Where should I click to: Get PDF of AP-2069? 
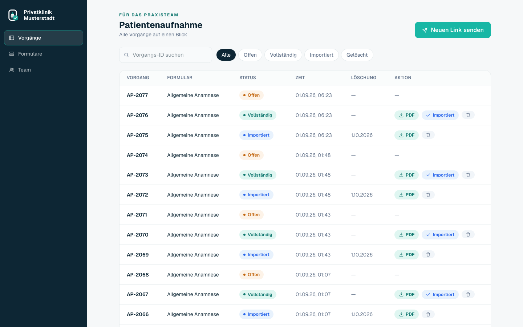pos(407,255)
